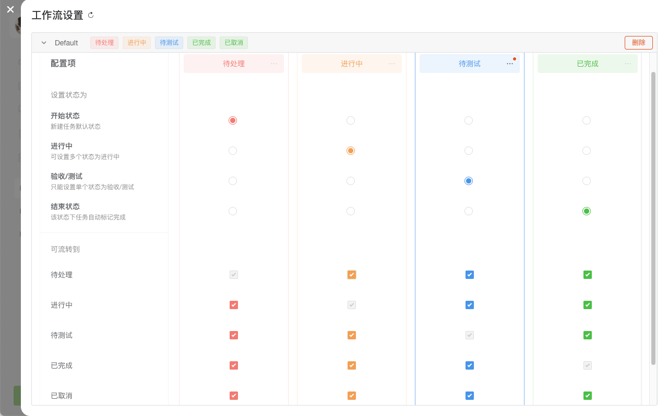
Task: Uncheck 待测试 to 已完成 blue checkbox
Action: click(x=470, y=365)
